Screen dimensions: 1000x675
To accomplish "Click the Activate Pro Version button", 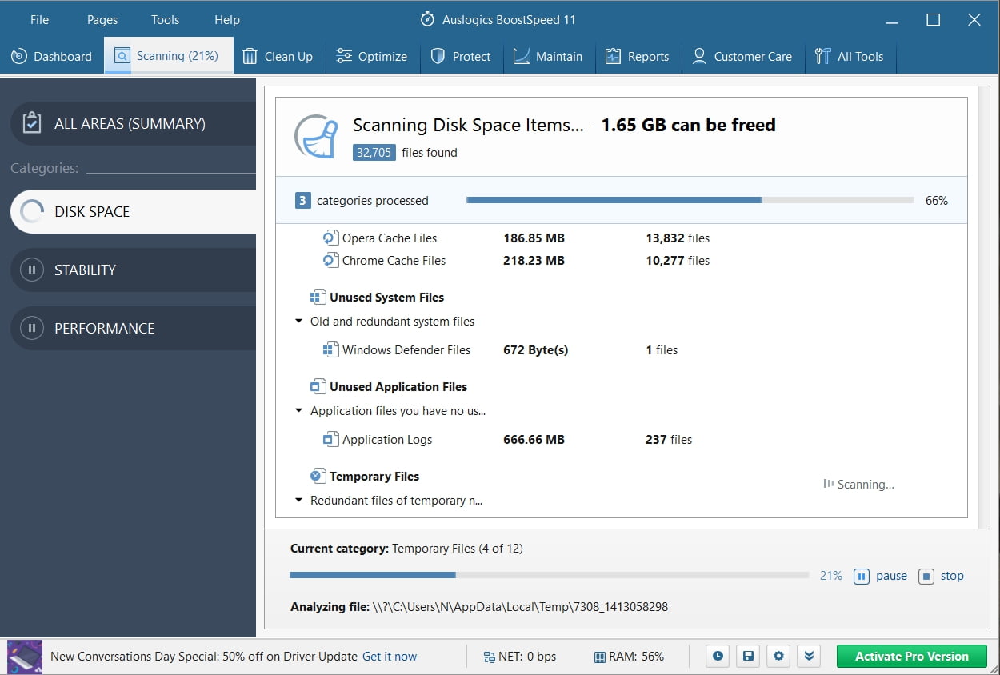I will pos(912,657).
